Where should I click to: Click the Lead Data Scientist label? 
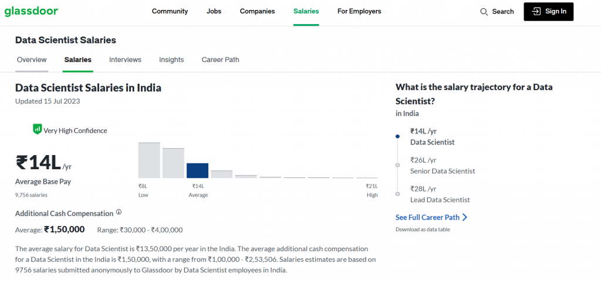pyautogui.click(x=440, y=200)
